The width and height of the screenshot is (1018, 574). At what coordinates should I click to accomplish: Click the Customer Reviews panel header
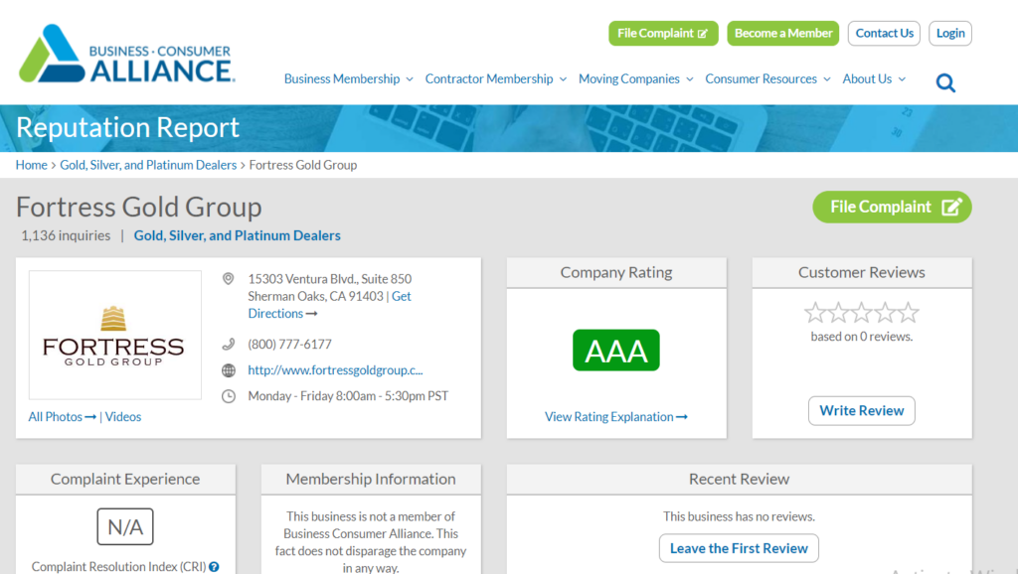[862, 272]
